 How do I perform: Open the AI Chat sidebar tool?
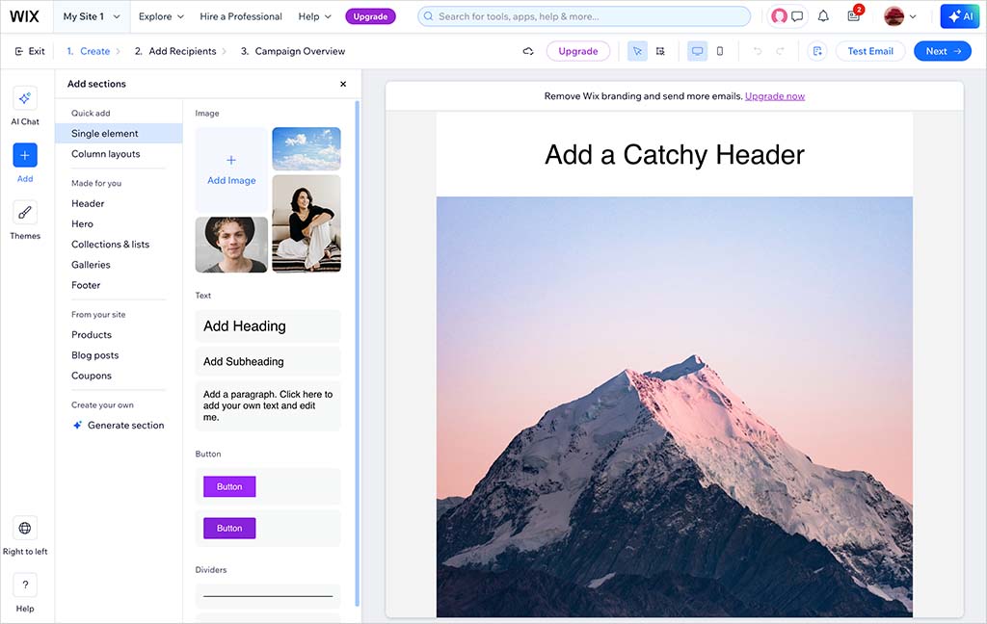click(x=24, y=98)
